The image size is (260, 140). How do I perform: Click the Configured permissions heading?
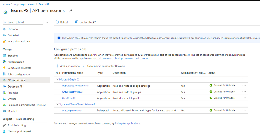coord(70,49)
